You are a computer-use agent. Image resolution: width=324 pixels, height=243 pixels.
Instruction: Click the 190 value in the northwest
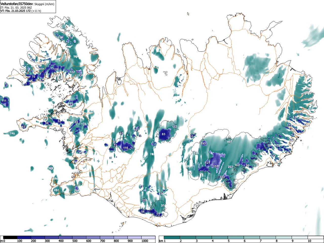pyautogui.click(x=60, y=37)
